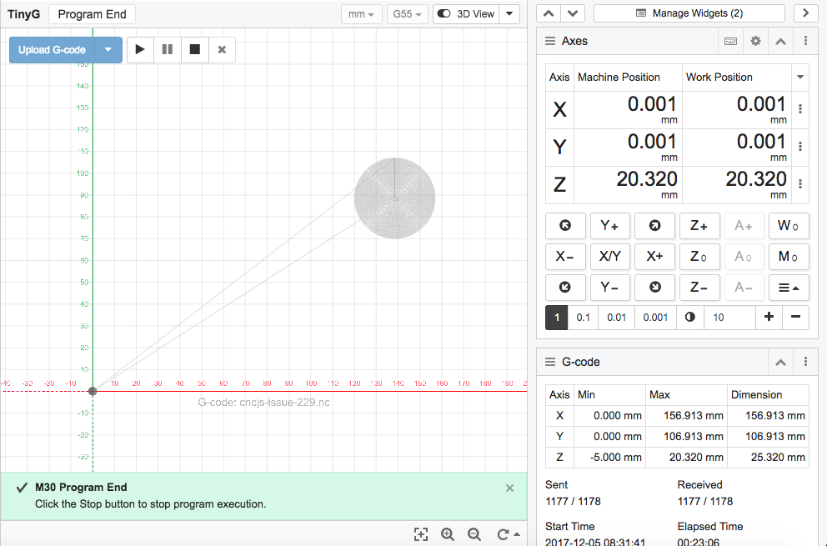Screen dimensions: 827x546
Task: Open the Axes widget keyboard shortcuts
Action: pyautogui.click(x=730, y=41)
